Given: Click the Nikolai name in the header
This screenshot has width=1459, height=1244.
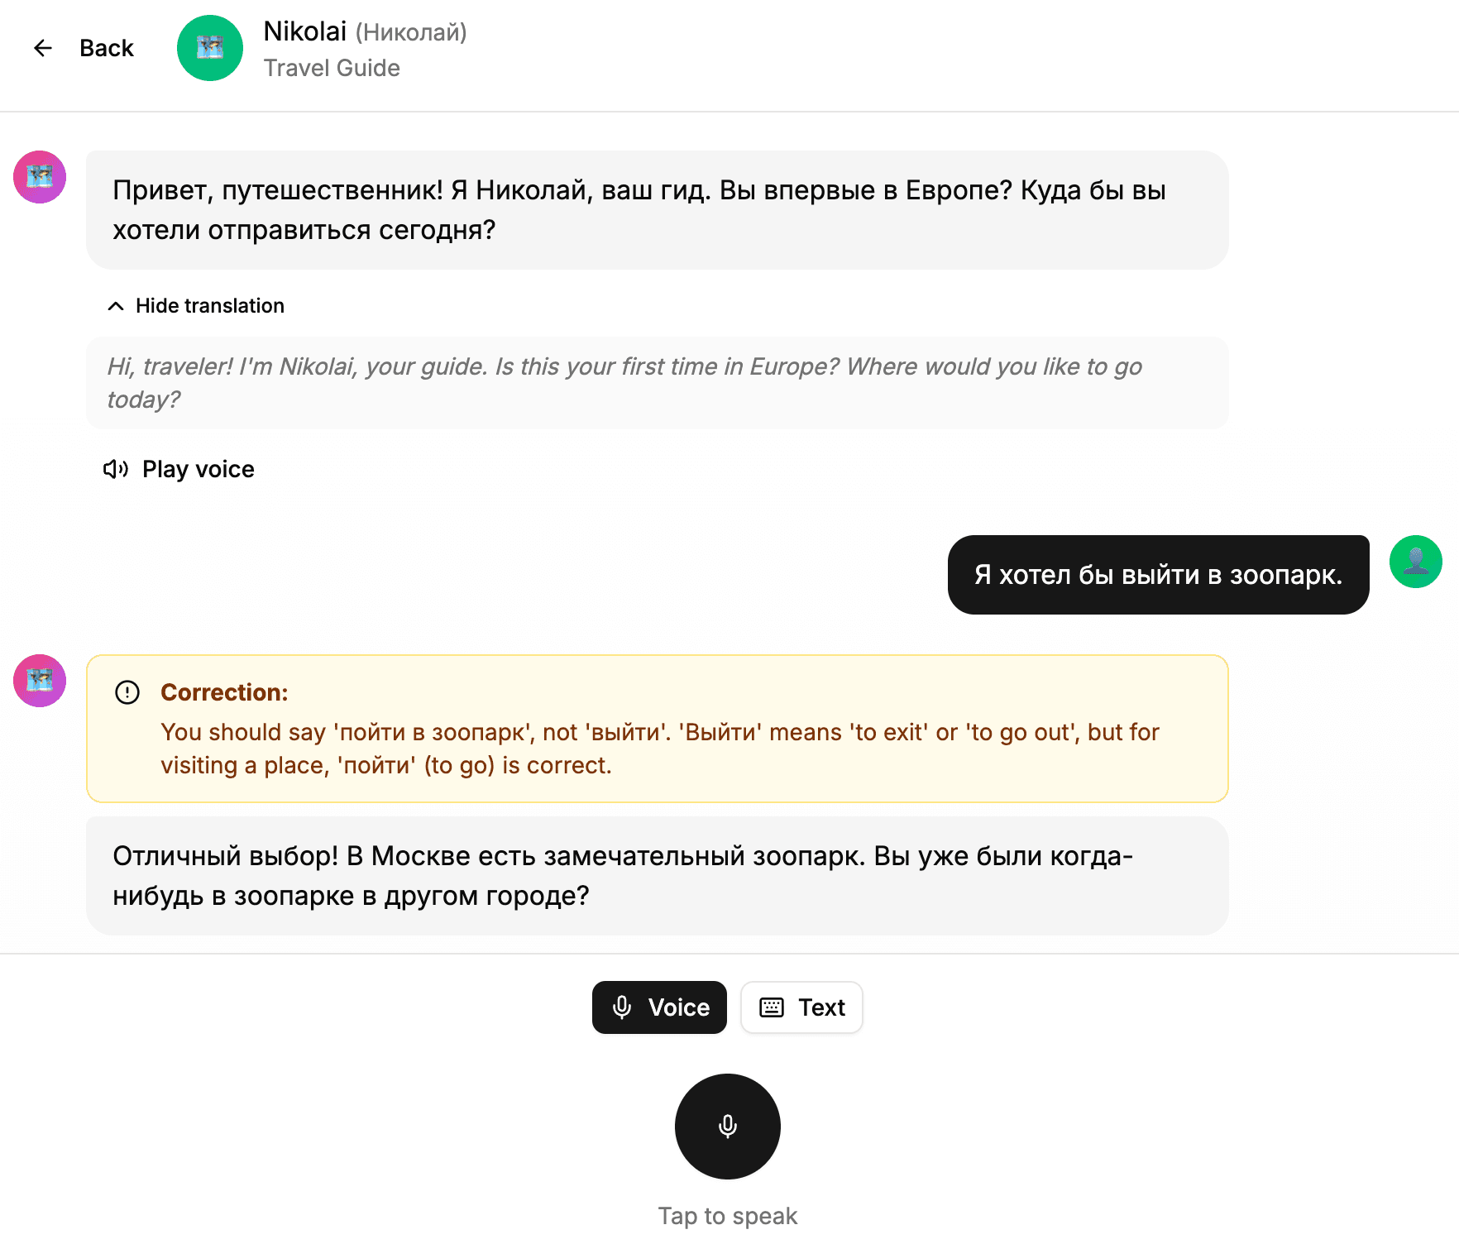Looking at the screenshot, I should pos(305,31).
